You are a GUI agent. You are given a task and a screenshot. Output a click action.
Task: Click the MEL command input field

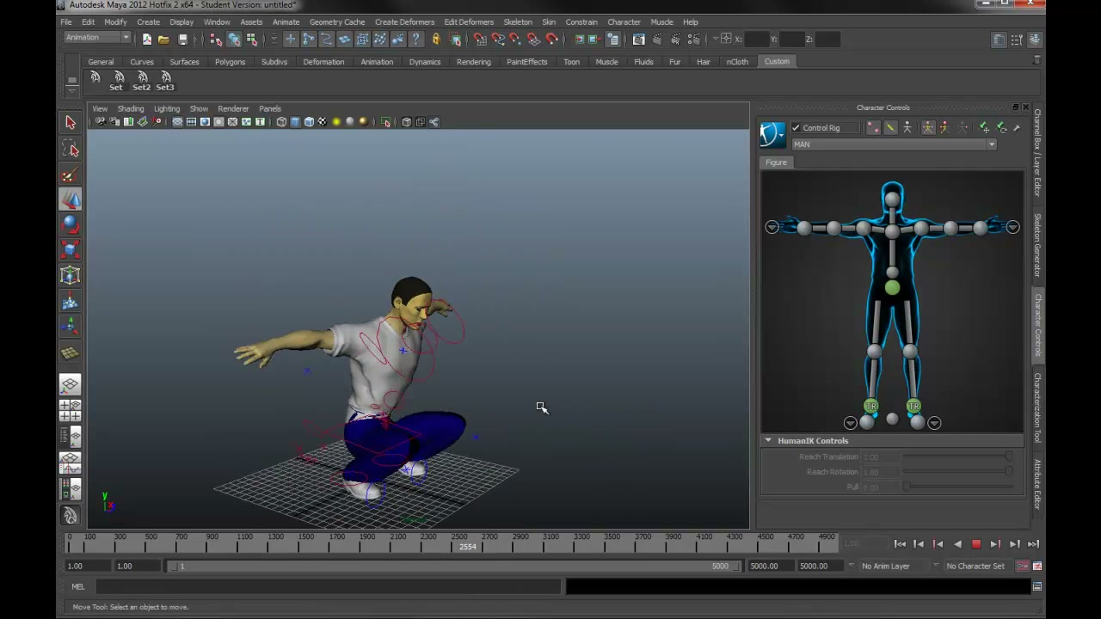tap(328, 586)
